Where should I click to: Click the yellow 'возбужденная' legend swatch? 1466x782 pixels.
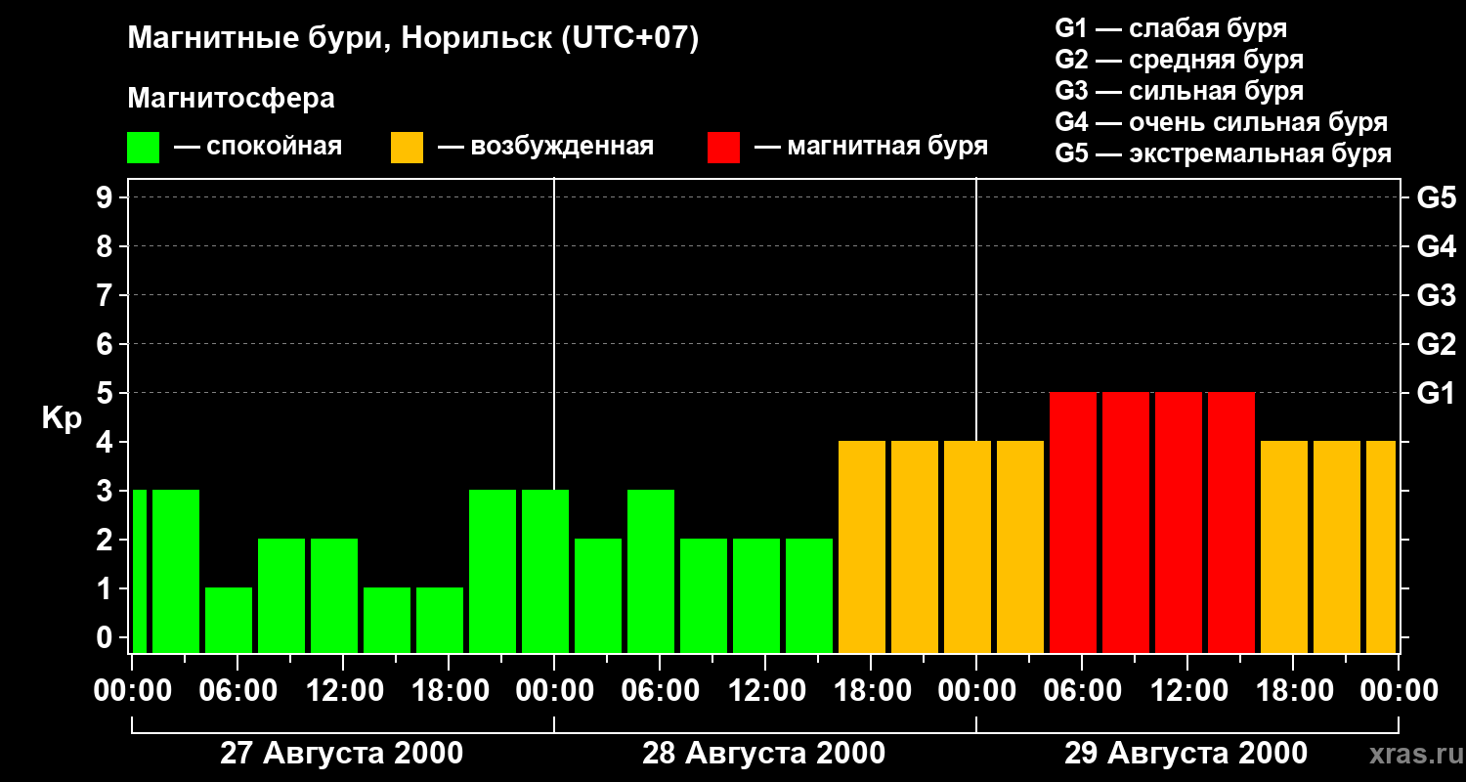(407, 148)
